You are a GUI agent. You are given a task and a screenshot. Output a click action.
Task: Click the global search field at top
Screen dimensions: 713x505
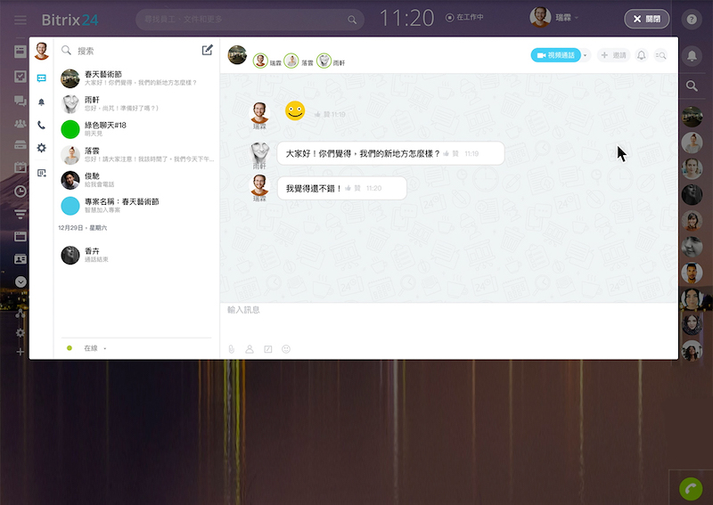pos(250,19)
